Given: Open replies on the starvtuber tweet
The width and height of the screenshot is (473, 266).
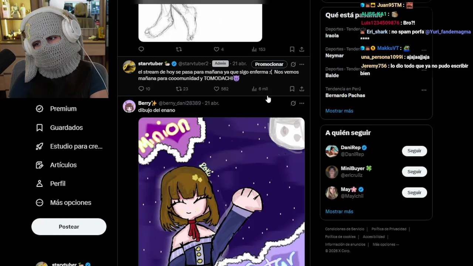Looking at the screenshot, I should point(144,89).
